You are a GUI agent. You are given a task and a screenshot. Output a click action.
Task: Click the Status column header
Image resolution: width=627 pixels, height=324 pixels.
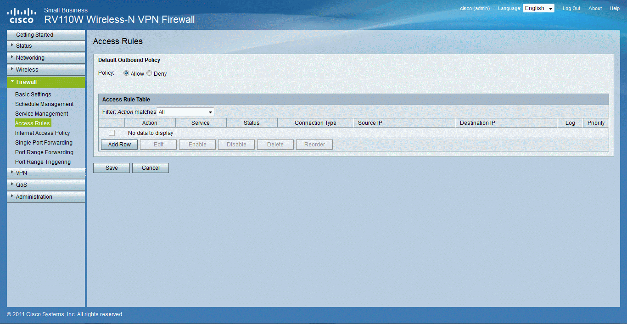(x=252, y=123)
